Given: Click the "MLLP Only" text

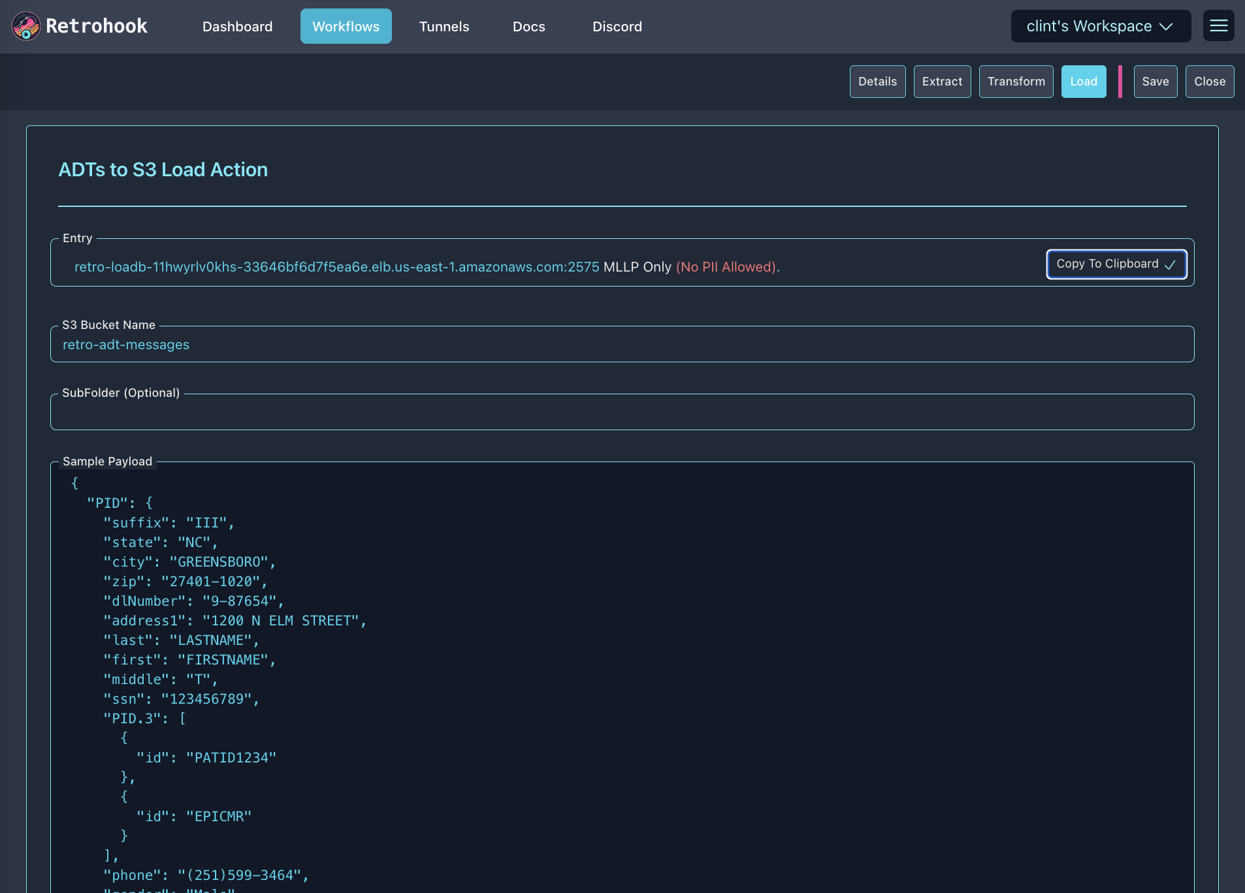Looking at the screenshot, I should [637, 267].
